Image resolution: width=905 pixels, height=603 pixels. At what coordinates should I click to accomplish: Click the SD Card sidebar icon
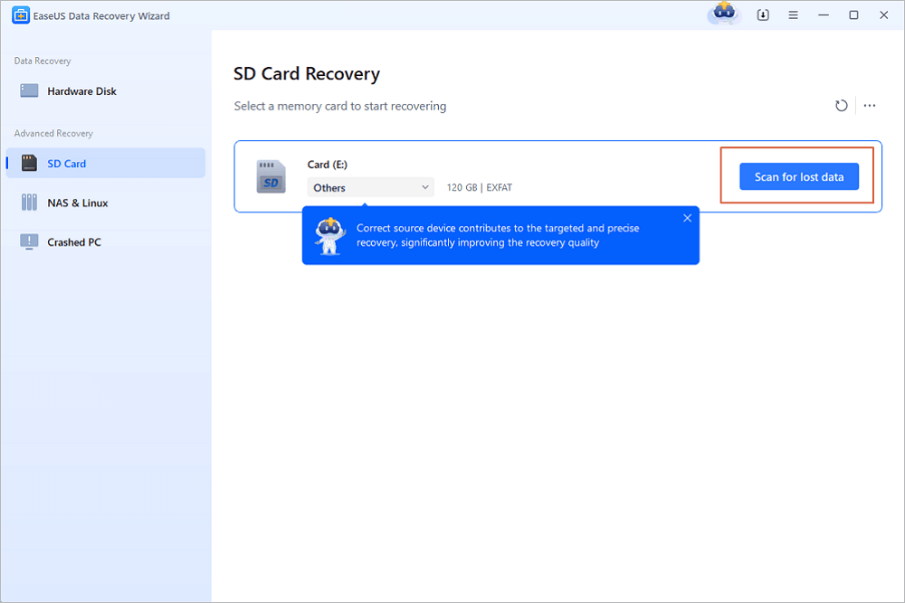(x=29, y=163)
